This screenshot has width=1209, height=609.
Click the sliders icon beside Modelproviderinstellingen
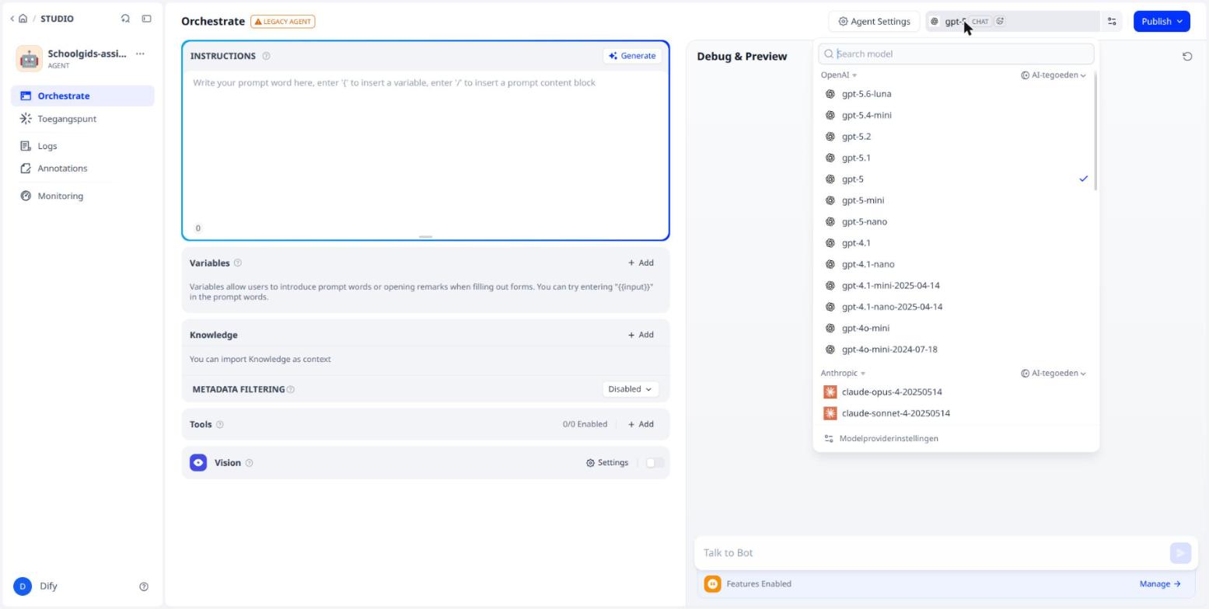tap(829, 439)
